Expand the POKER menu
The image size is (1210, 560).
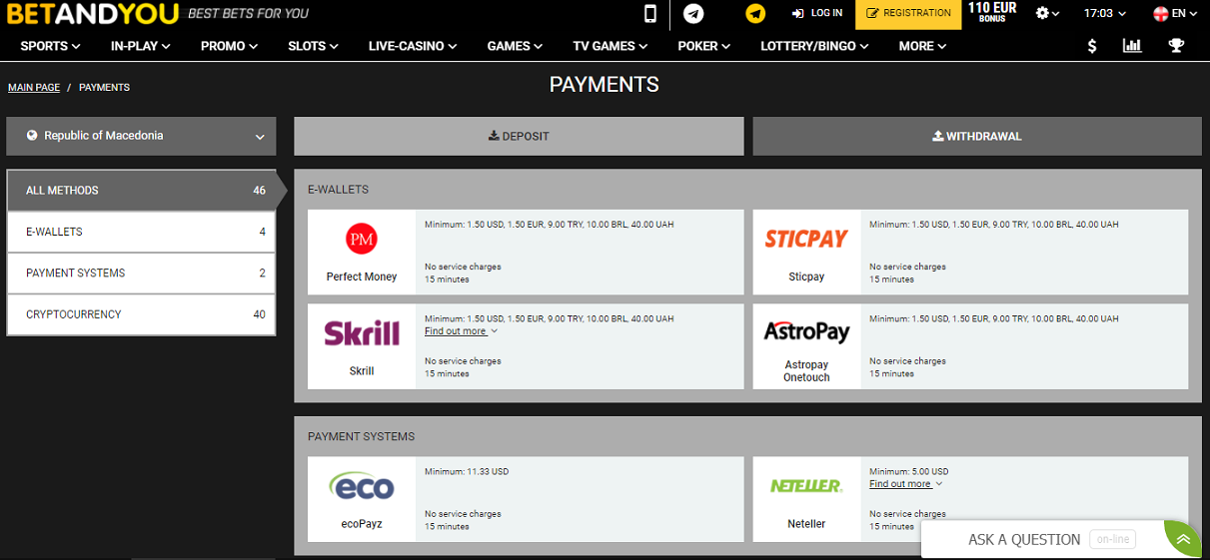point(703,46)
